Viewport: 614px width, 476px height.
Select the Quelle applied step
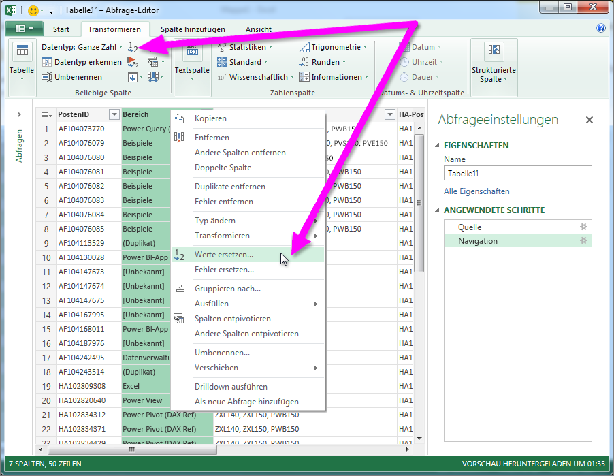coord(517,227)
